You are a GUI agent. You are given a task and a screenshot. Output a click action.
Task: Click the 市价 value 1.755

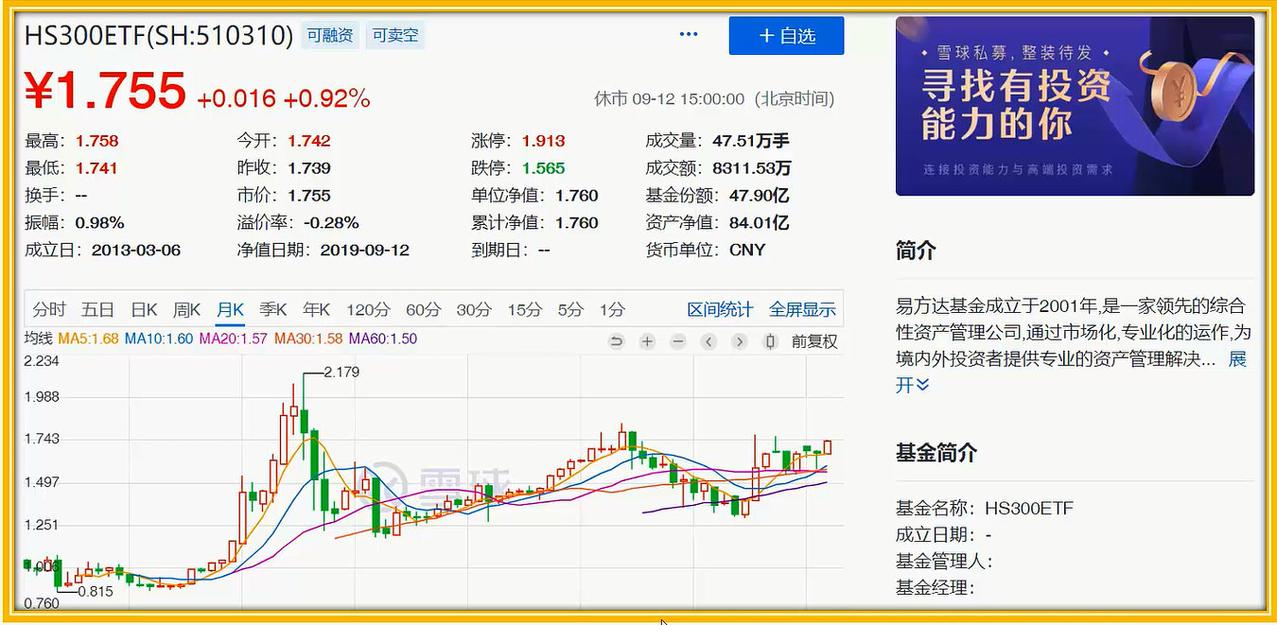pyautogui.click(x=309, y=196)
